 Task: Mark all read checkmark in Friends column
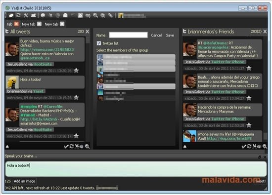pos(244,147)
